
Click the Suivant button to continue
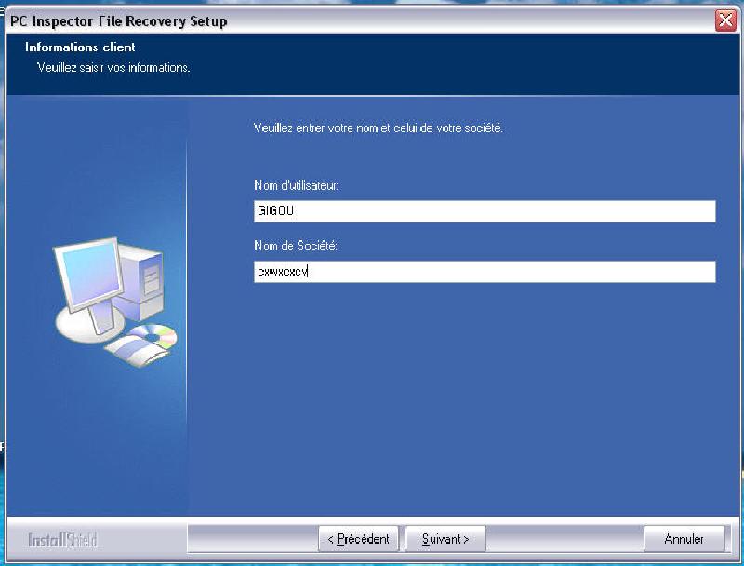(445, 539)
